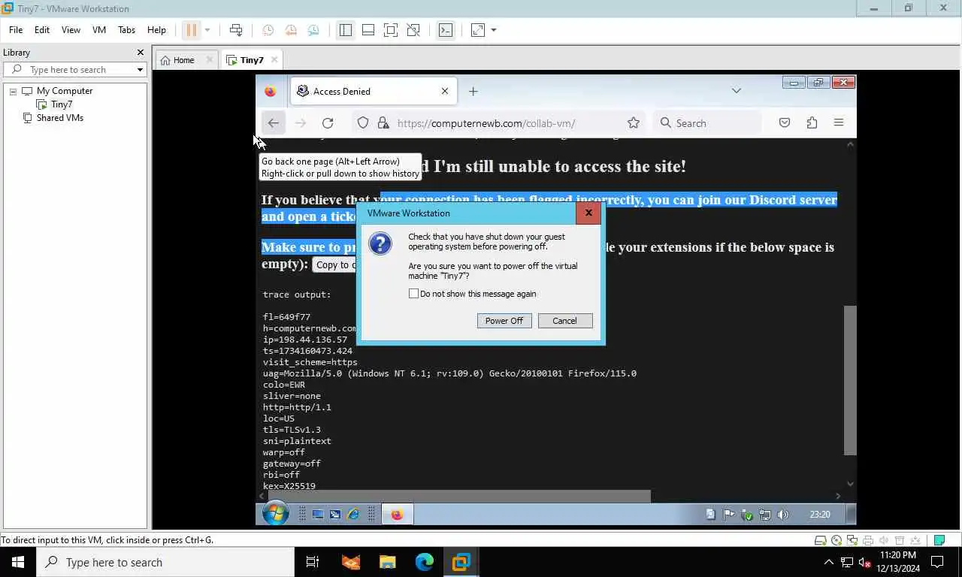Image resolution: width=962 pixels, height=577 pixels.
Task: Click the Firefox Search box
Action: point(707,123)
